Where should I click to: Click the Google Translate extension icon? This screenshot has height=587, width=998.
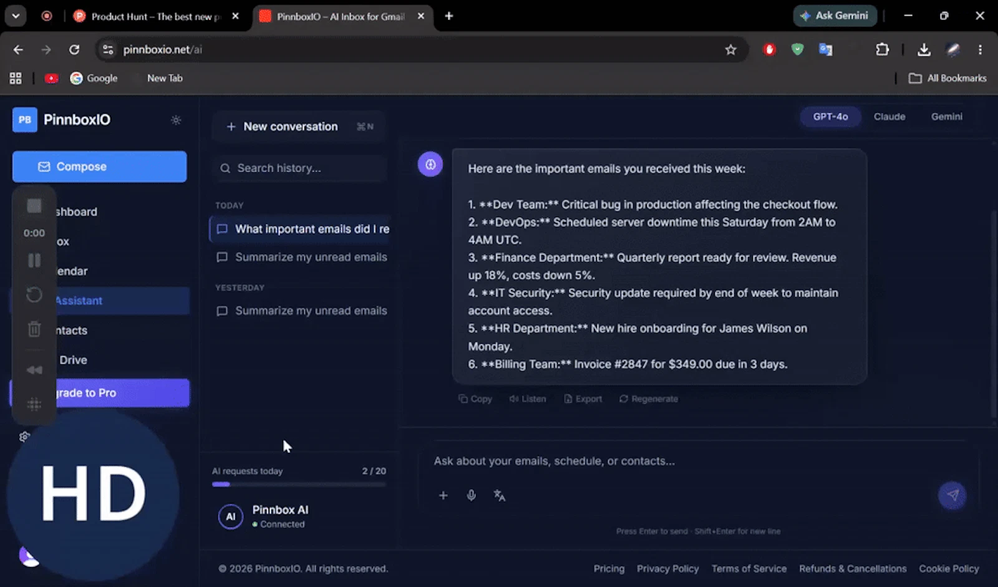click(825, 49)
